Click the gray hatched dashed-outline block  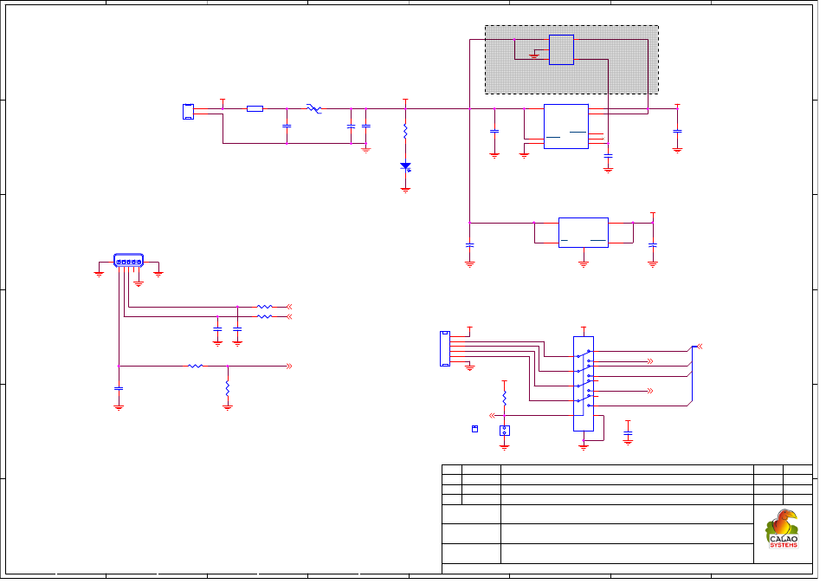click(571, 60)
